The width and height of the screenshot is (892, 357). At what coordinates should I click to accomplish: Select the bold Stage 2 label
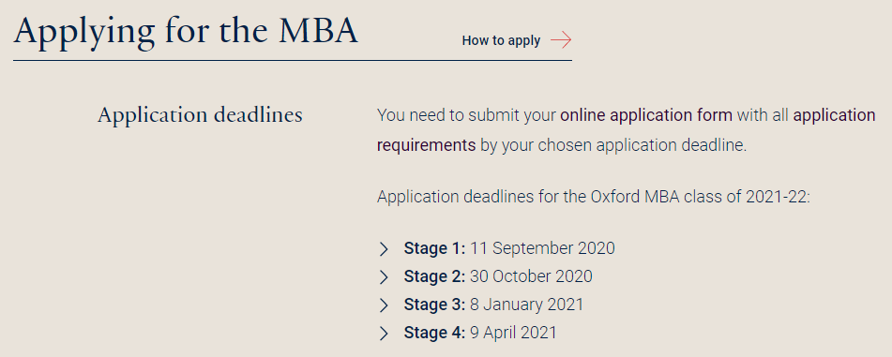tap(434, 276)
